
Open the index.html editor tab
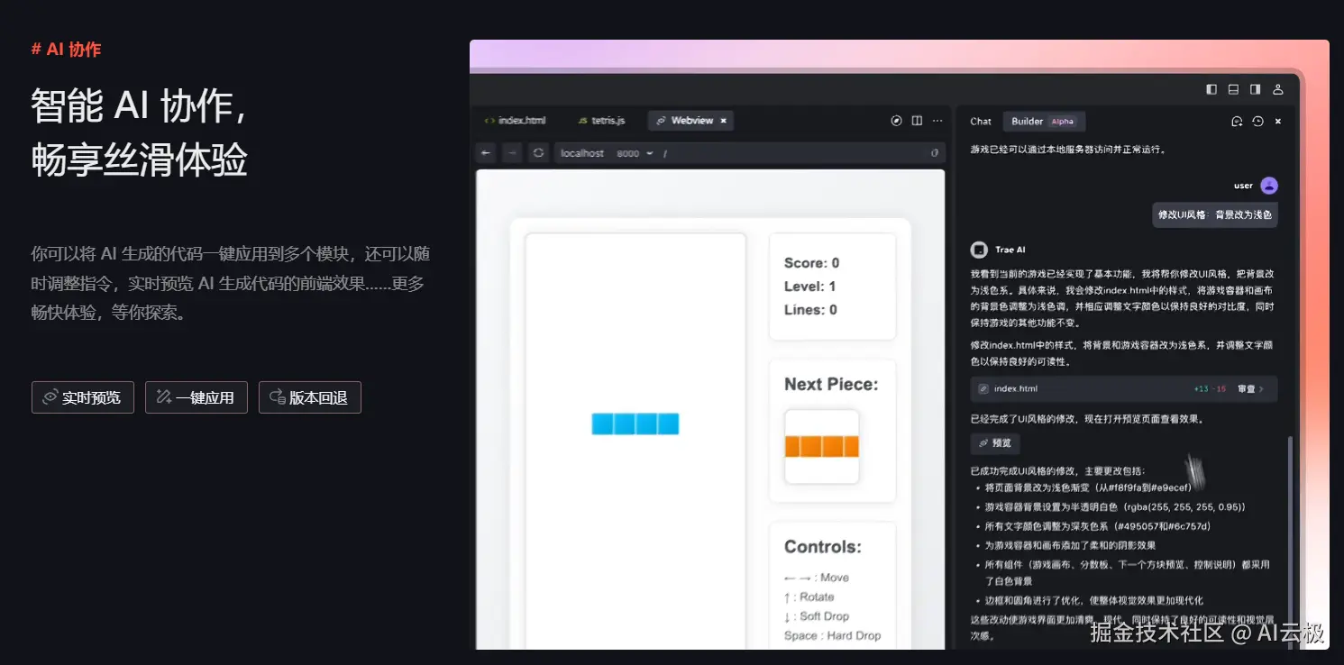coord(516,120)
